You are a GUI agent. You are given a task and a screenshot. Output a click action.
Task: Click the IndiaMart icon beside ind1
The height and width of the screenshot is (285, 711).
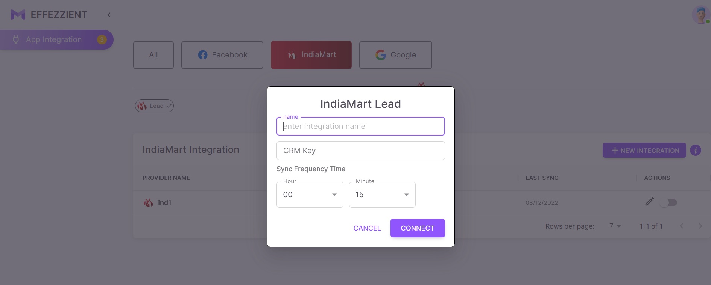point(148,202)
